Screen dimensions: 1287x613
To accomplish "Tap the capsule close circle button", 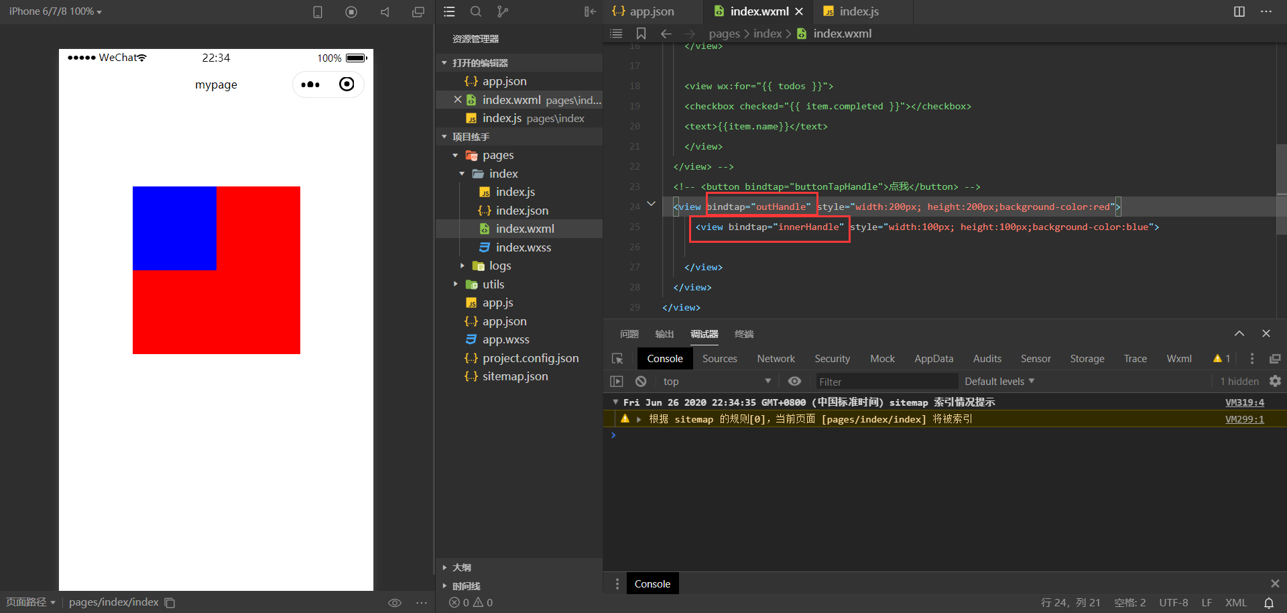I will (x=347, y=85).
